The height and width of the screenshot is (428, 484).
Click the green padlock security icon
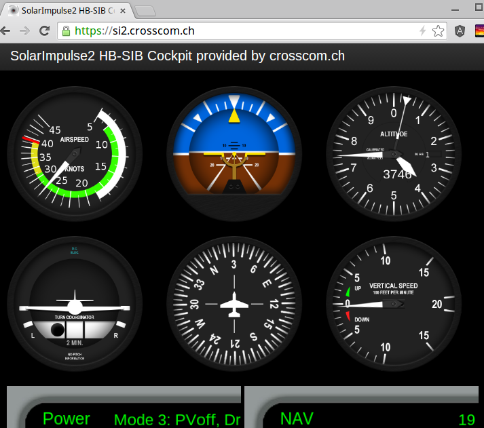point(66,31)
